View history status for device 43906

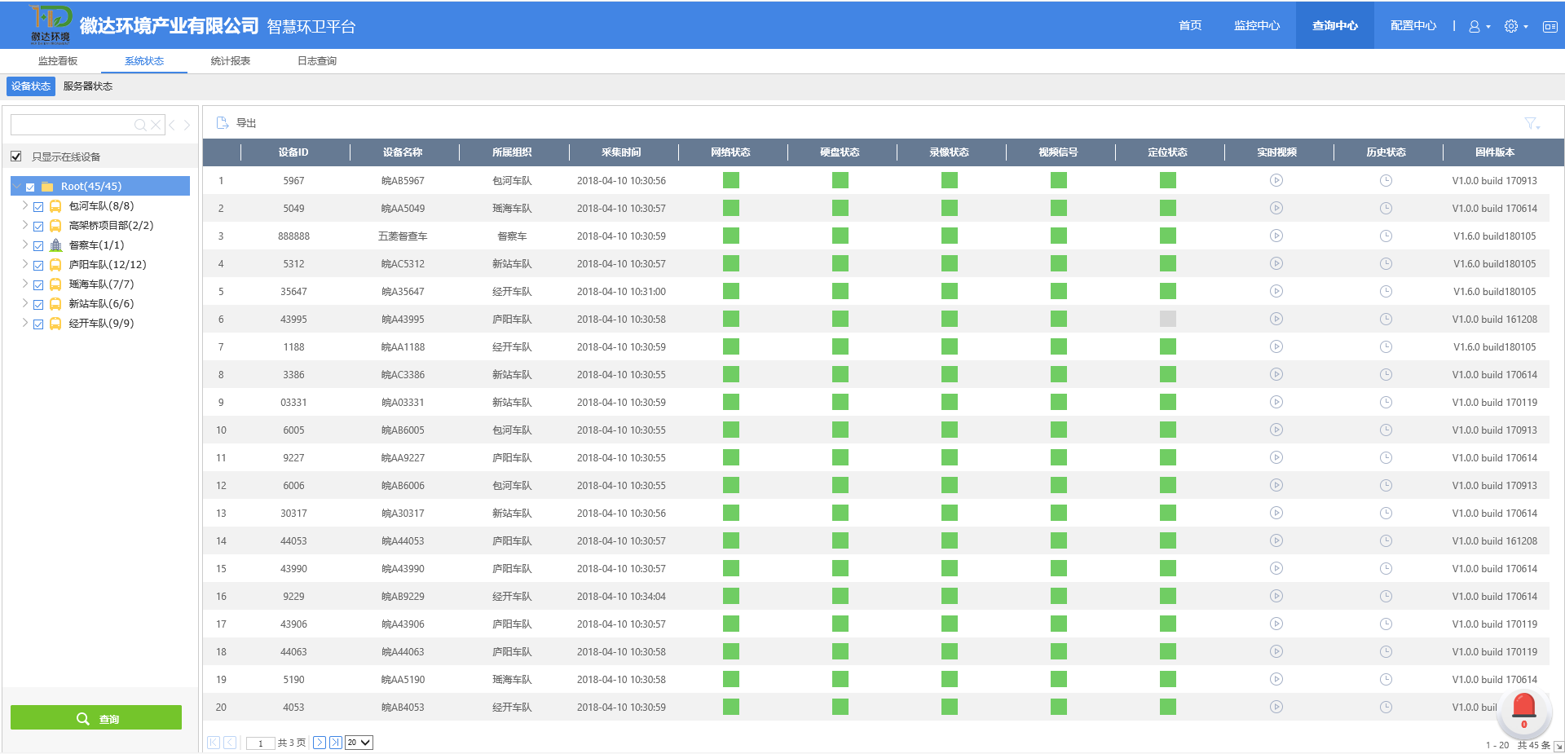pyautogui.click(x=1386, y=624)
